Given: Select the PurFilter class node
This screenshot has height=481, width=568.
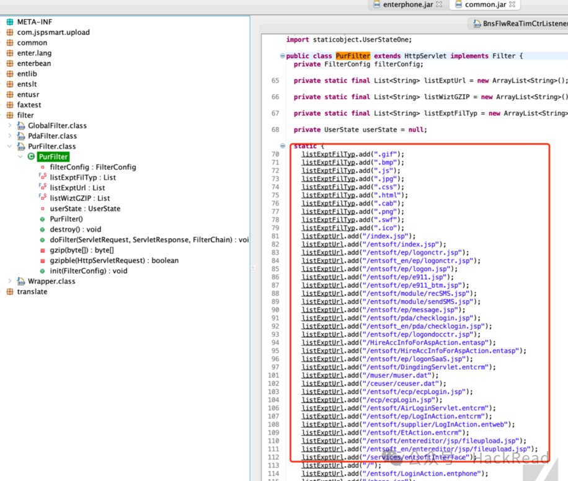Looking at the screenshot, I should pos(53,157).
